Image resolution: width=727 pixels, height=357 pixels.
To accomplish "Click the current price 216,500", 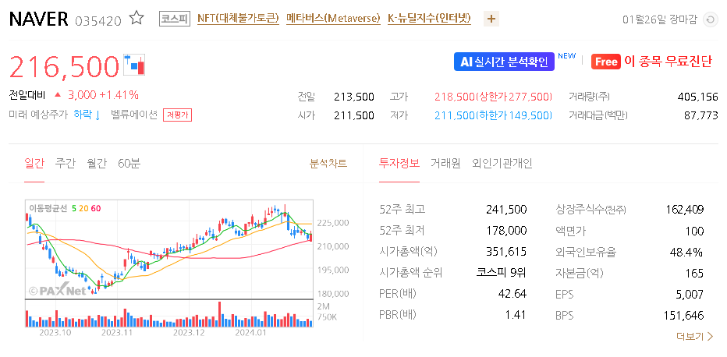I will pyautogui.click(x=64, y=66).
